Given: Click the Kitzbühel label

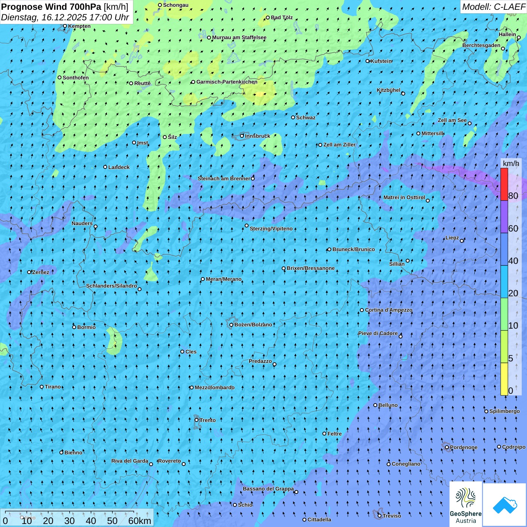Looking at the screenshot, I should point(388,90).
